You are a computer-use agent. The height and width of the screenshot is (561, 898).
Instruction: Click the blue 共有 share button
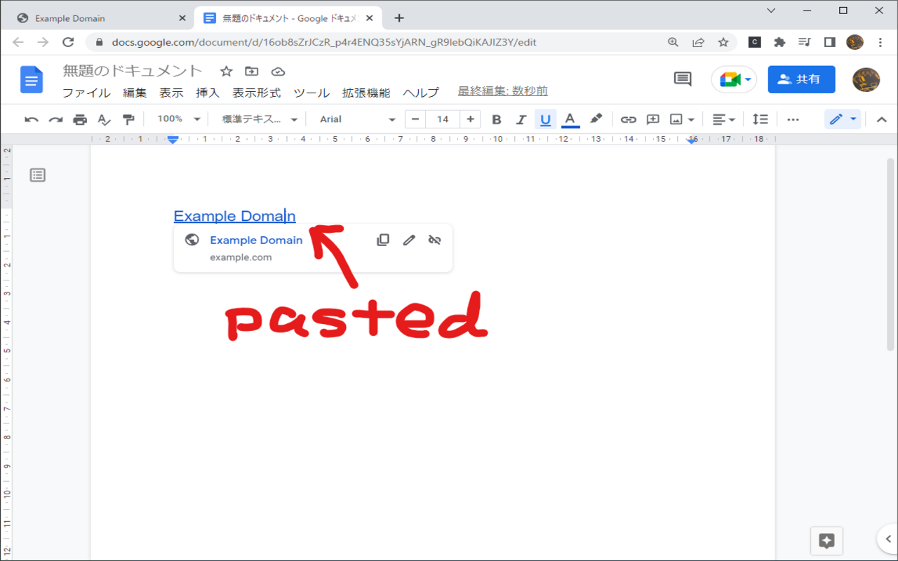(801, 79)
